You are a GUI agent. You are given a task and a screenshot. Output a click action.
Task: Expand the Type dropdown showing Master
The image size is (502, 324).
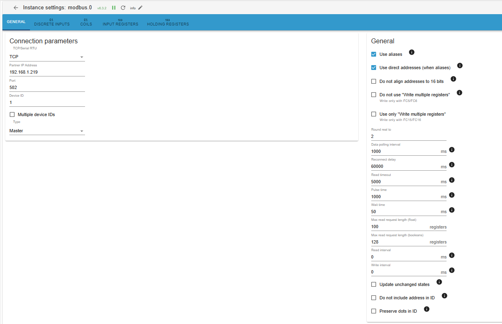47,131
